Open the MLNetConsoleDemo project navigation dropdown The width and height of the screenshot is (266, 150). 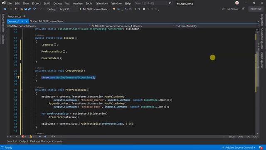pos(49,26)
